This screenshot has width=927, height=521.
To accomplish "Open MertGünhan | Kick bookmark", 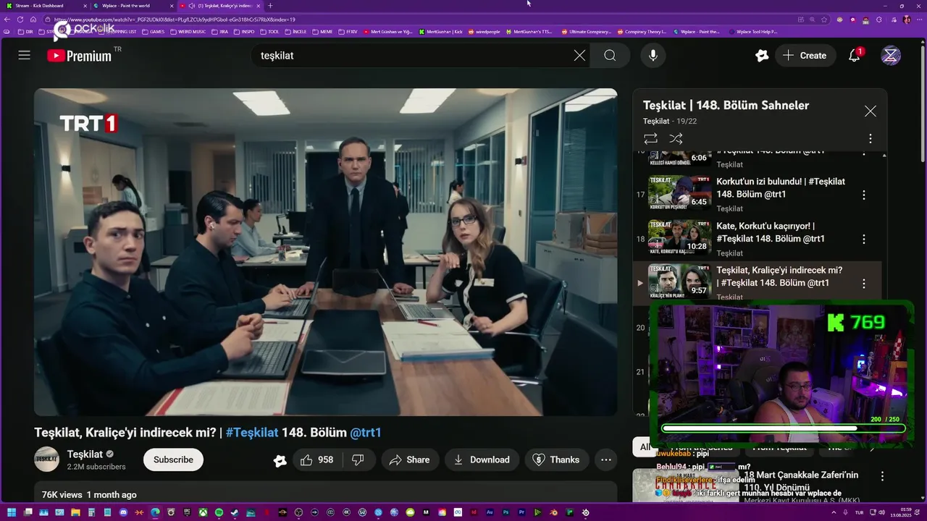I will point(441,32).
